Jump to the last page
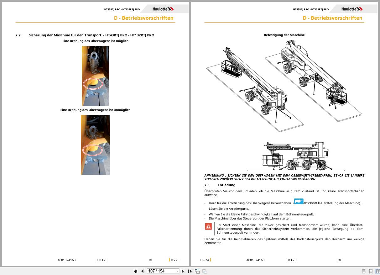Image resolution: width=380 pixels, height=275 pixels. coord(190,271)
